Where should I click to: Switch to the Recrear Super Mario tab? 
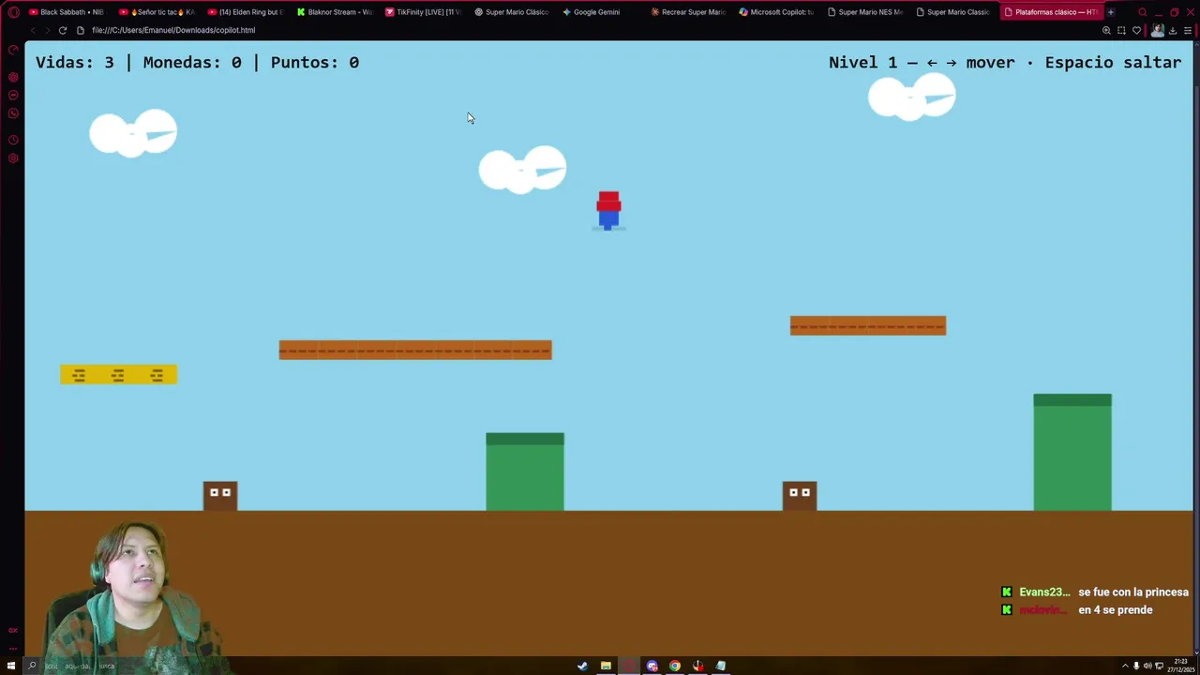click(x=689, y=12)
